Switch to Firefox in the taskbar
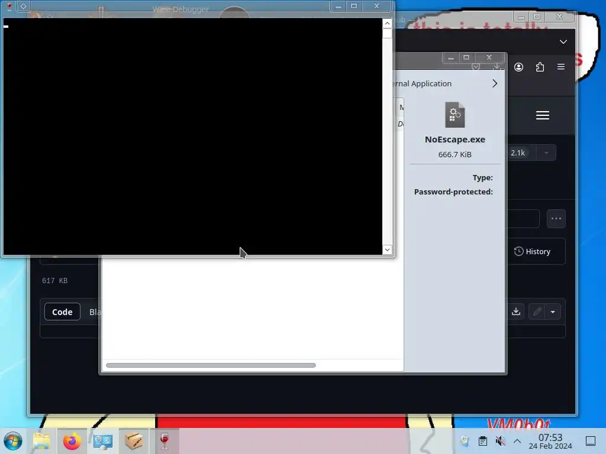The width and height of the screenshot is (606, 454). point(72,440)
